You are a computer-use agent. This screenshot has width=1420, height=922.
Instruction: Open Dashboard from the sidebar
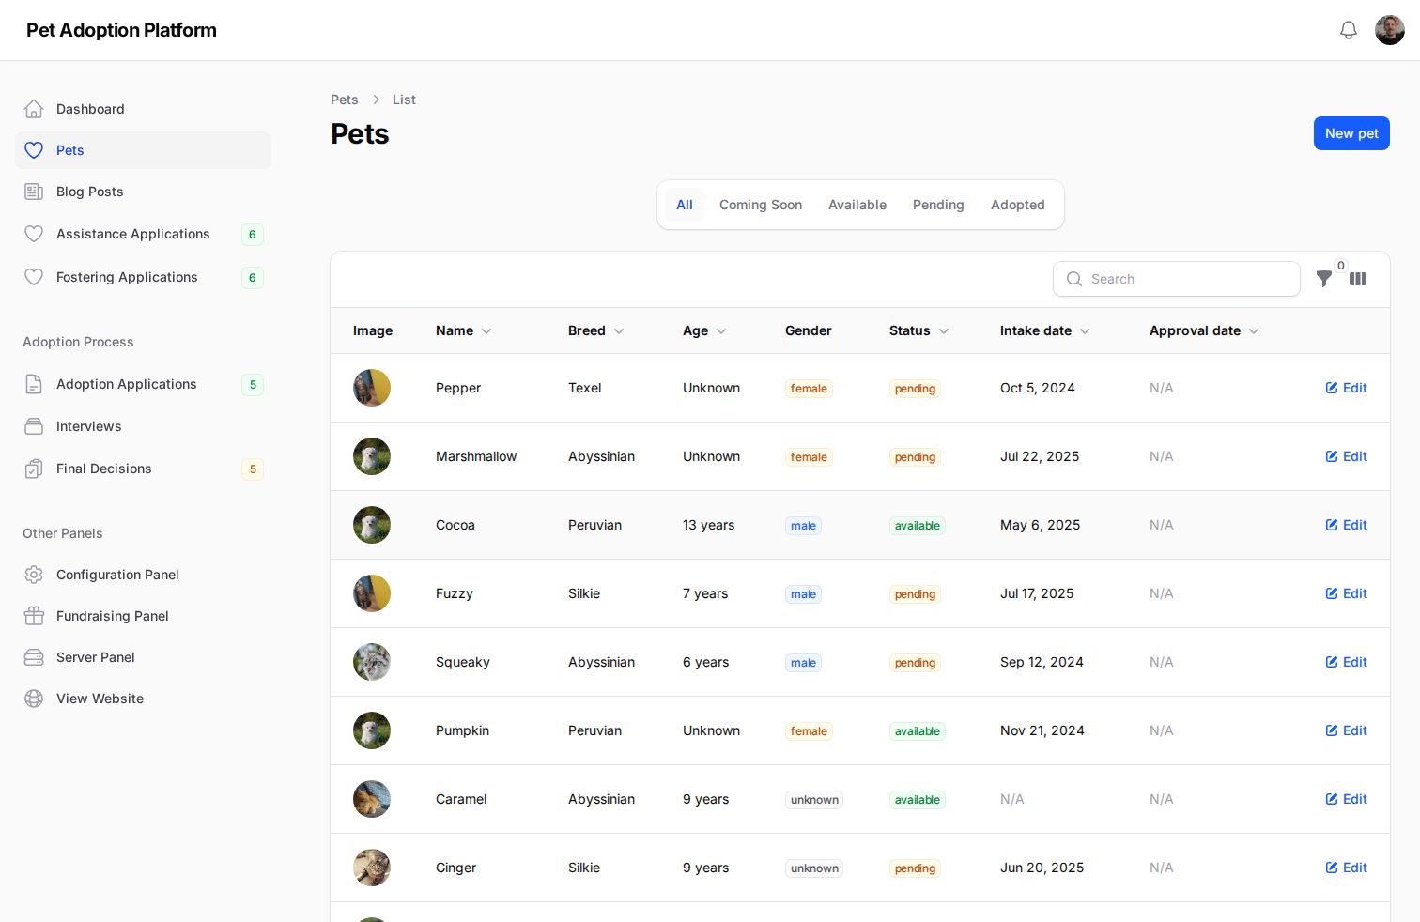(x=143, y=109)
